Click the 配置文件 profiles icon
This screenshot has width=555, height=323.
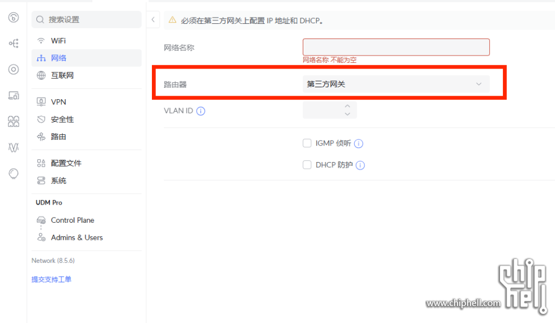pyautogui.click(x=41, y=163)
